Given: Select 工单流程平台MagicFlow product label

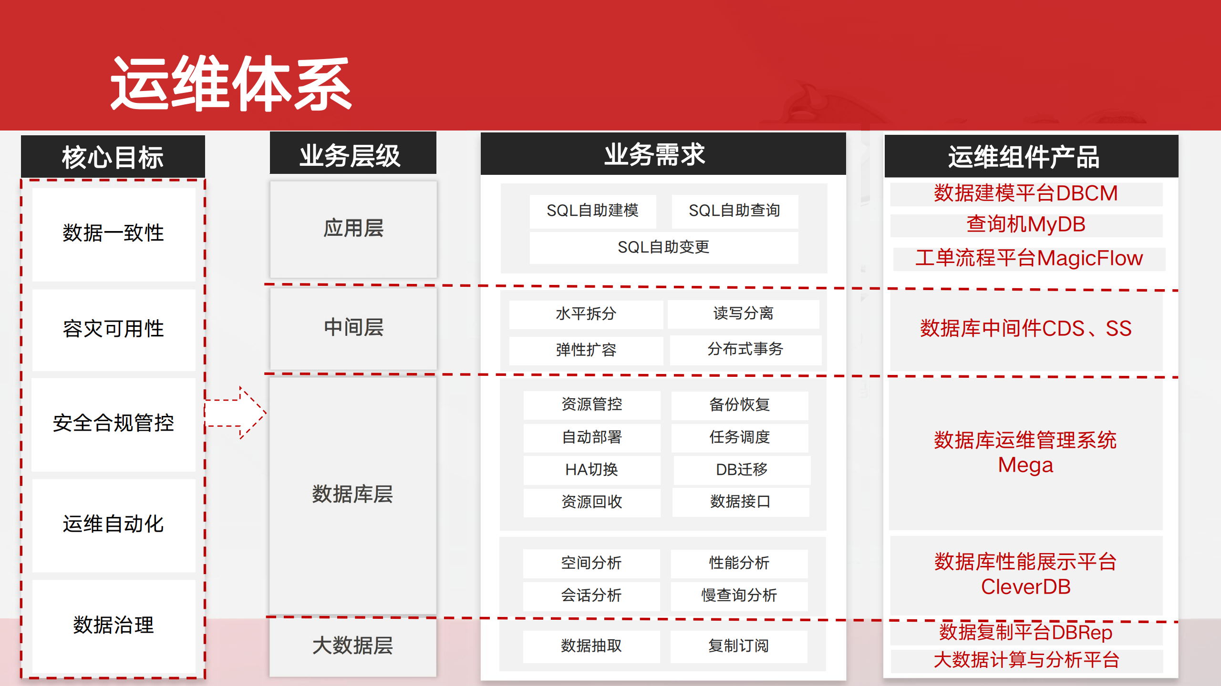Looking at the screenshot, I should (x=1029, y=259).
